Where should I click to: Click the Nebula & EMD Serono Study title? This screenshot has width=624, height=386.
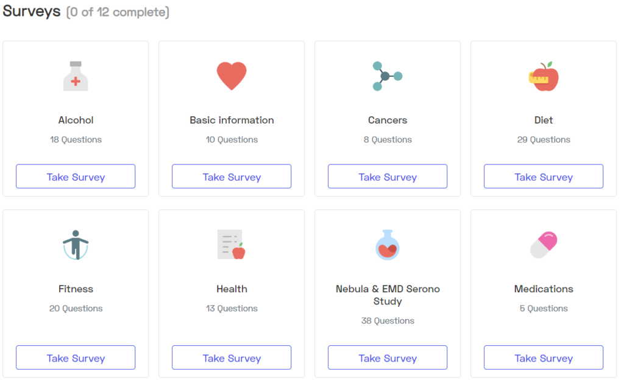tap(388, 295)
